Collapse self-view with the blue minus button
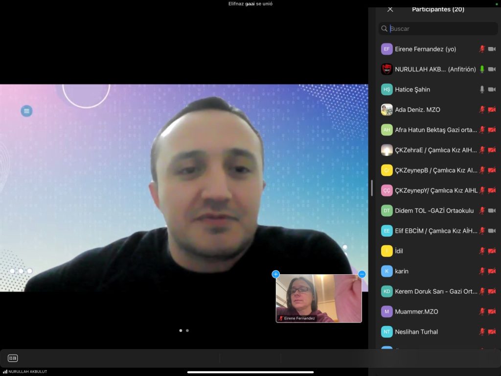The image size is (501, 376). coord(362,274)
